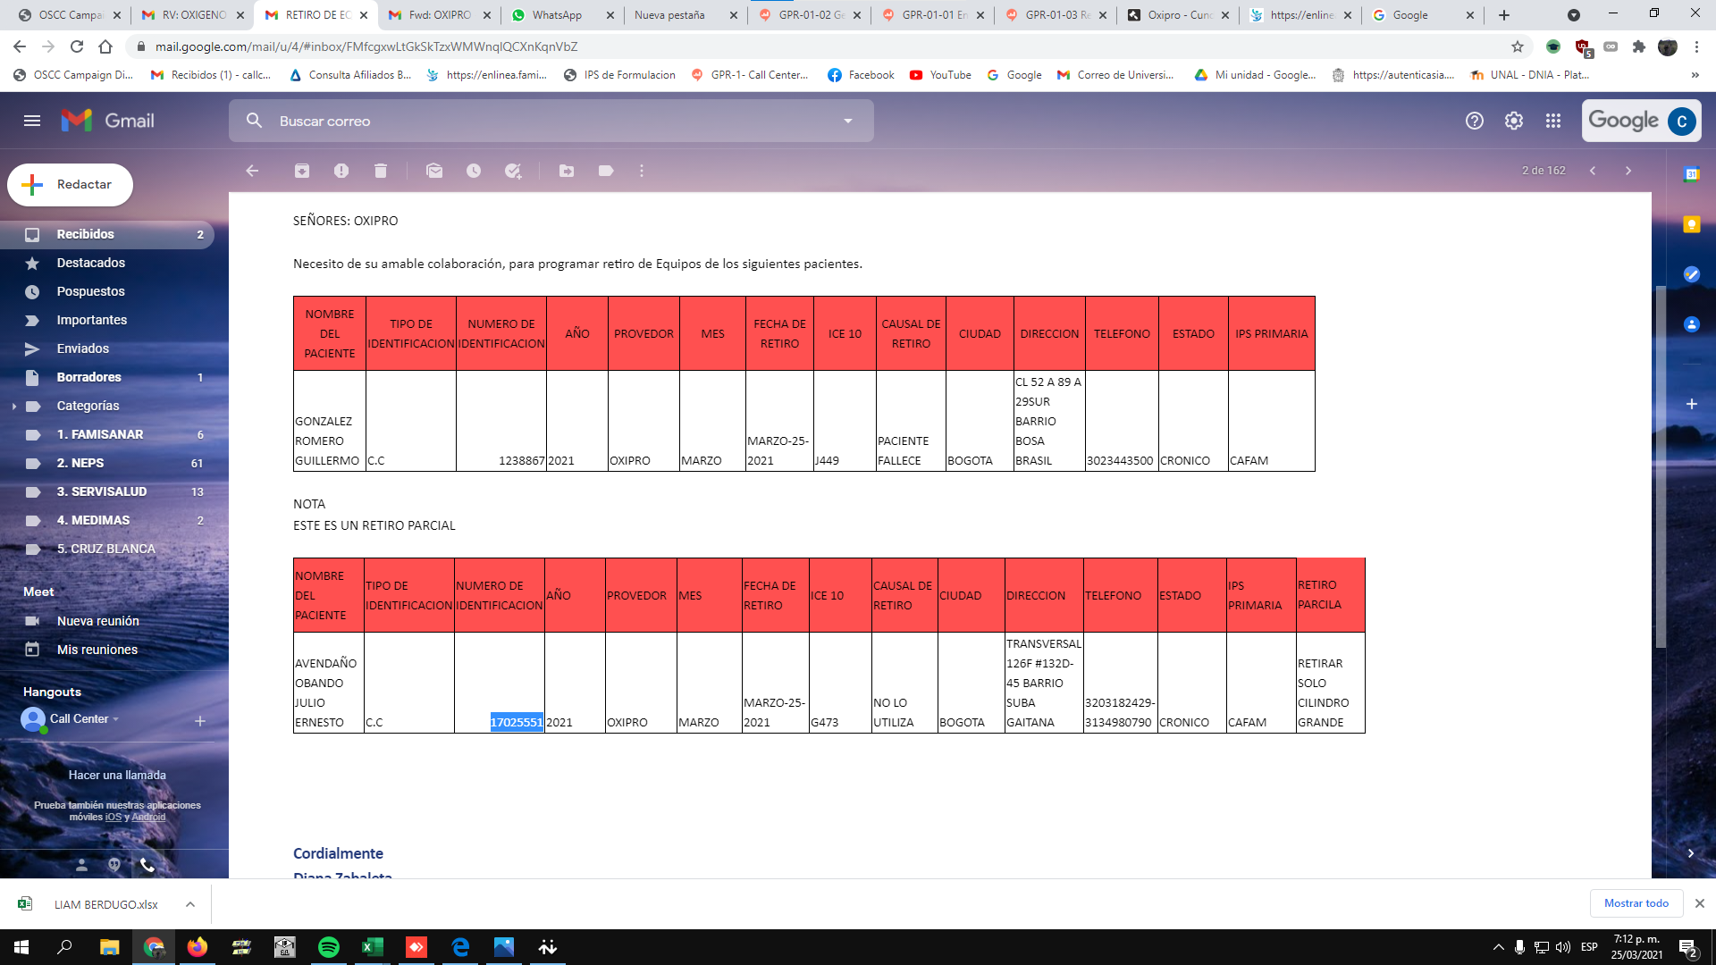Delete this email with trash icon
Image resolution: width=1716 pixels, height=965 pixels.
click(x=381, y=171)
